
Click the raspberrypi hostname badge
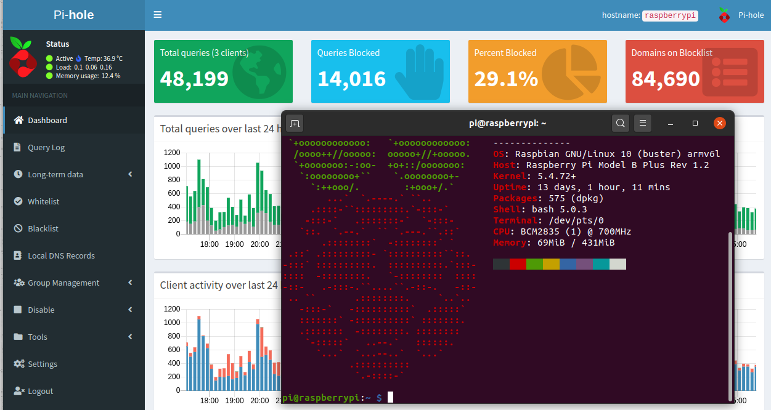pos(670,15)
